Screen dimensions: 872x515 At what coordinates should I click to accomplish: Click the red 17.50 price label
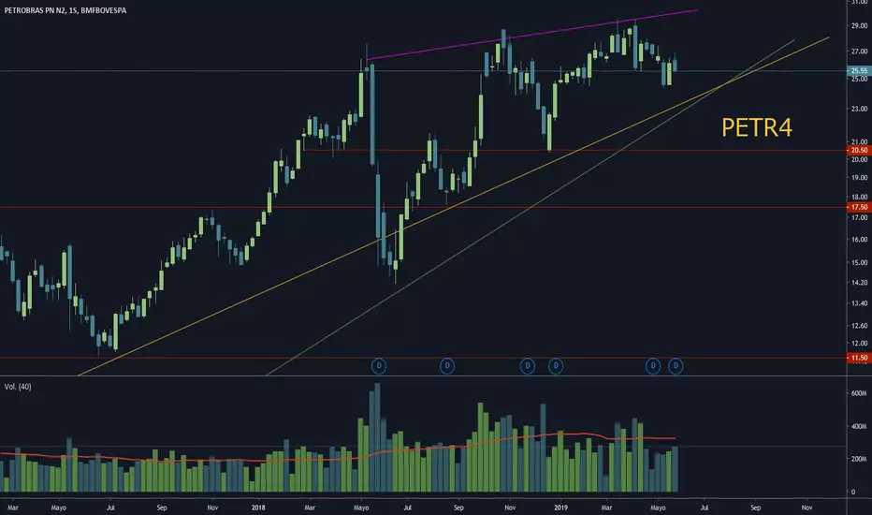pyautogui.click(x=859, y=207)
